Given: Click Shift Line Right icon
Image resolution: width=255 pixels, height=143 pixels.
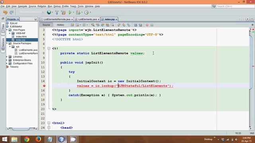Looking at the screenshot, I should pos(140,25).
